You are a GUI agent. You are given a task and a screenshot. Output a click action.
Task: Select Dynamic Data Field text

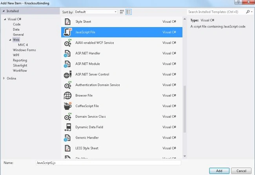(89, 127)
